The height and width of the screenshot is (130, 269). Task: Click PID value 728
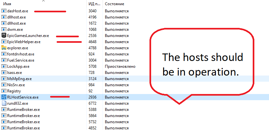(92, 73)
